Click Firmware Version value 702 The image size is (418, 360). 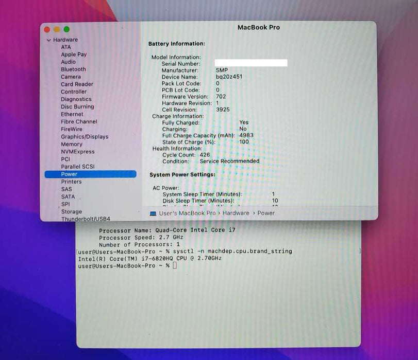pyautogui.click(x=221, y=96)
